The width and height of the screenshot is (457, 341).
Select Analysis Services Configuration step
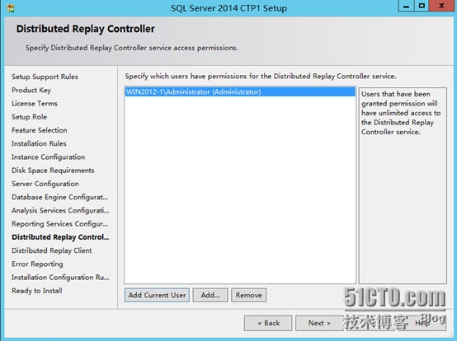click(x=60, y=211)
